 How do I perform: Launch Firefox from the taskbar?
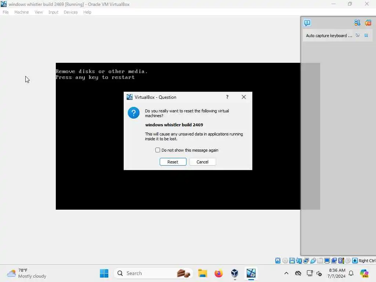(218, 273)
